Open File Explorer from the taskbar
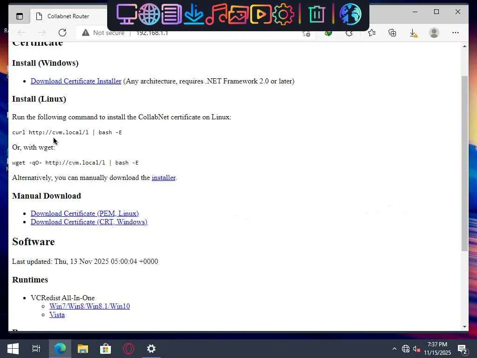Viewport: 477px width, 358px height. (83, 349)
